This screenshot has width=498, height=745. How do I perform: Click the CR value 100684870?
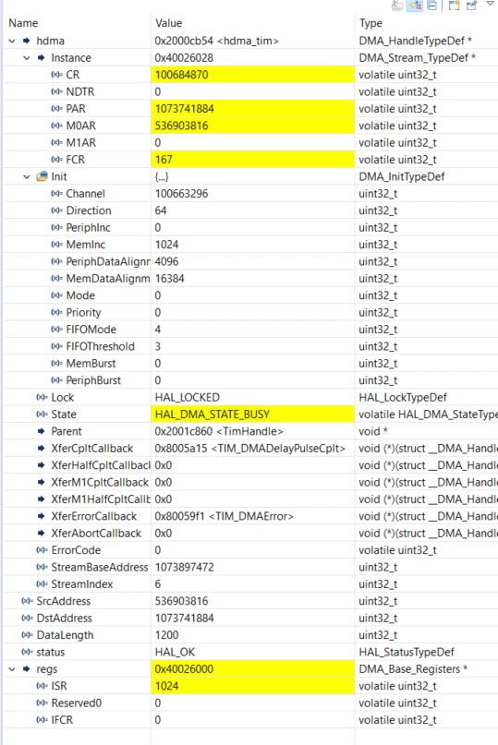coord(182,75)
